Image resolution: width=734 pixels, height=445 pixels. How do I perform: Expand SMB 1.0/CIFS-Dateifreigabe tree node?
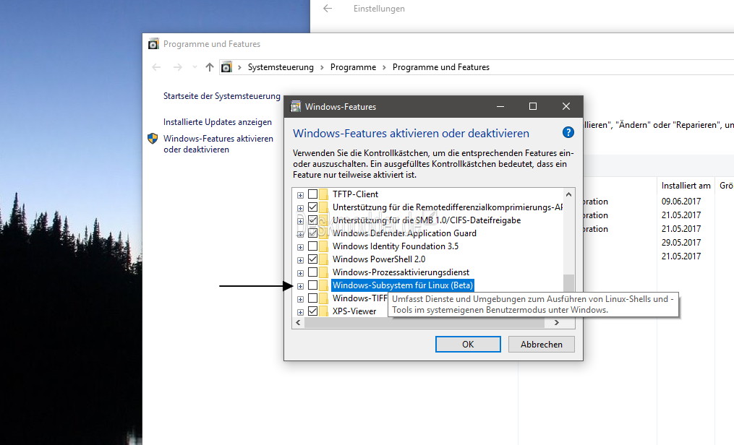click(x=301, y=221)
